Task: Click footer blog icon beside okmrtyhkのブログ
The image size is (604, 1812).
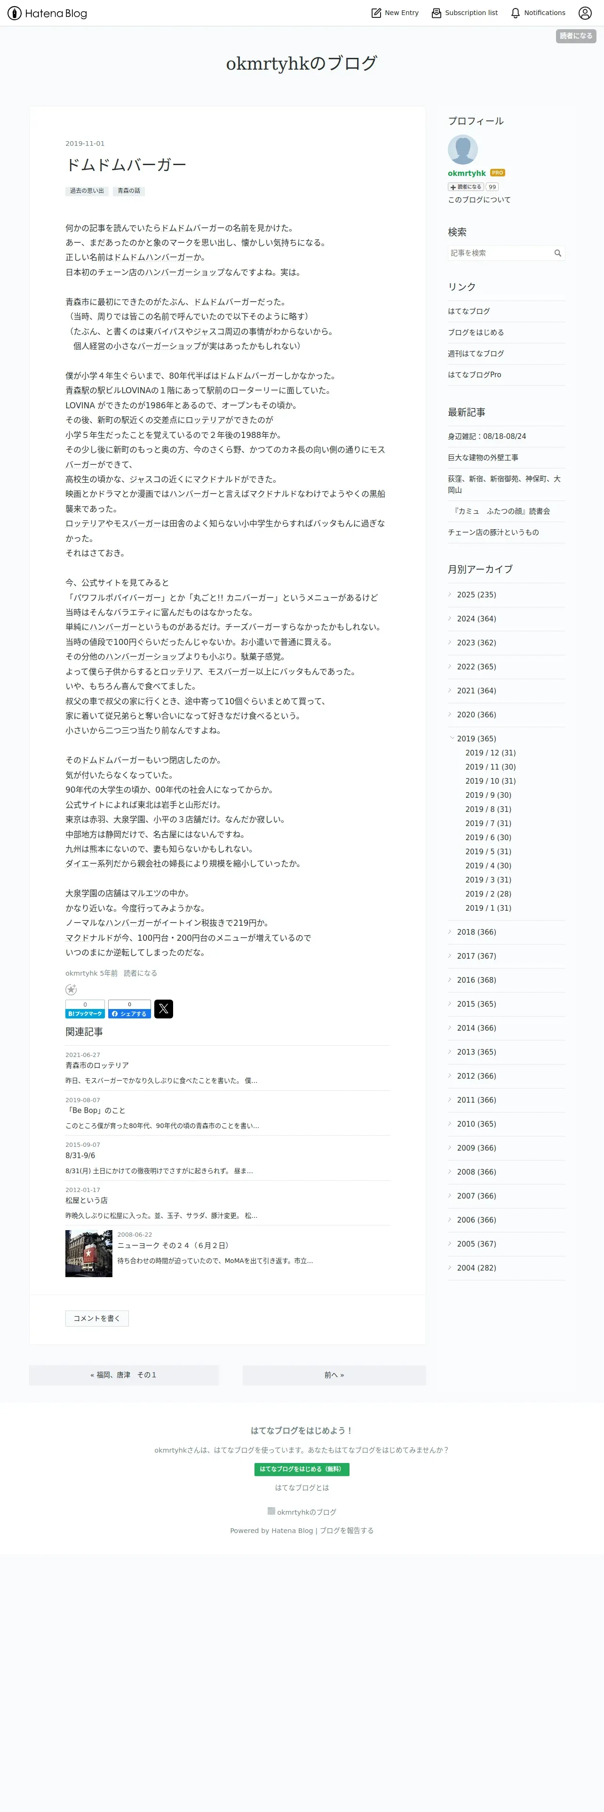Action: 271,1510
